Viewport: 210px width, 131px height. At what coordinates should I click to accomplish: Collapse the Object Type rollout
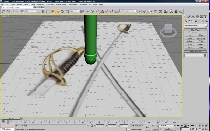(x=196, y=30)
